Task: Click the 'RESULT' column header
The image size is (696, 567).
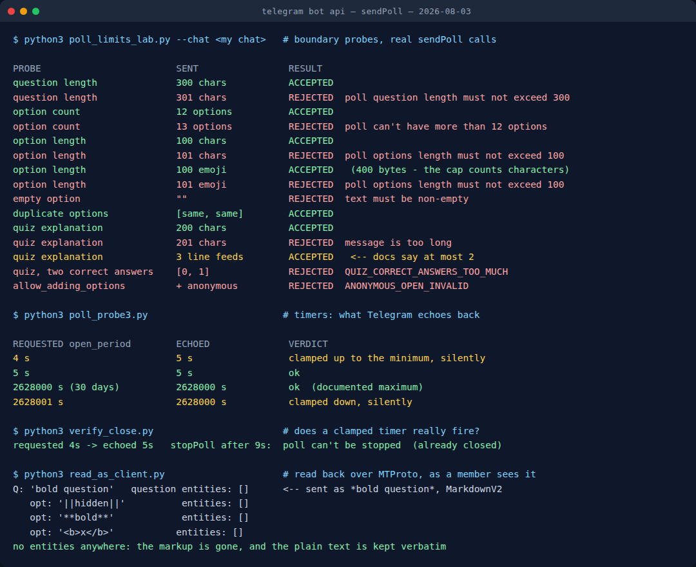Action: coord(305,68)
